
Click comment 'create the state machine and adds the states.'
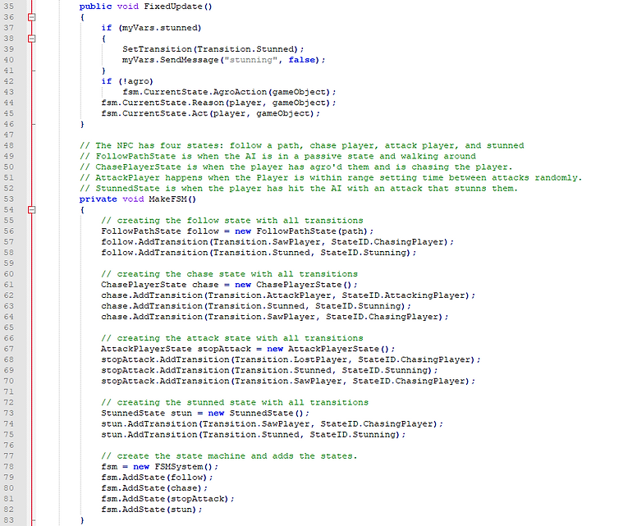[x=229, y=456]
